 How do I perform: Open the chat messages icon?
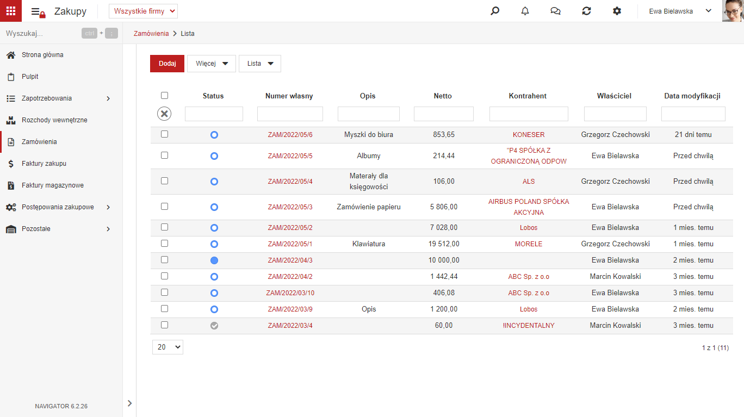click(x=555, y=11)
